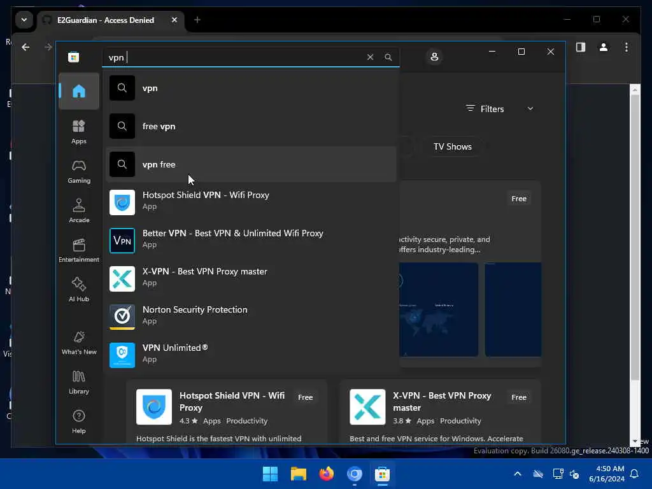Open Hotspot Shield VPN result card icon
The image size is (652, 489).
(x=154, y=407)
